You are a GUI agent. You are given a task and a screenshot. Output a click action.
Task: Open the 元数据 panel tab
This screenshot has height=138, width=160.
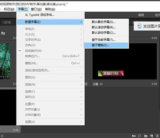6,22
